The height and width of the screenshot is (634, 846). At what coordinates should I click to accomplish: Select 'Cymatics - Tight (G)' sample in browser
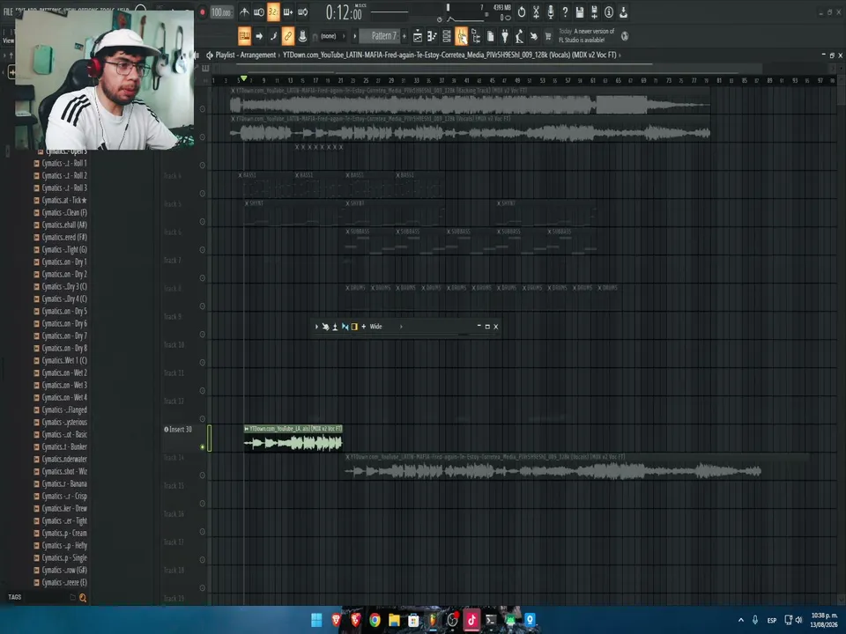(64, 249)
